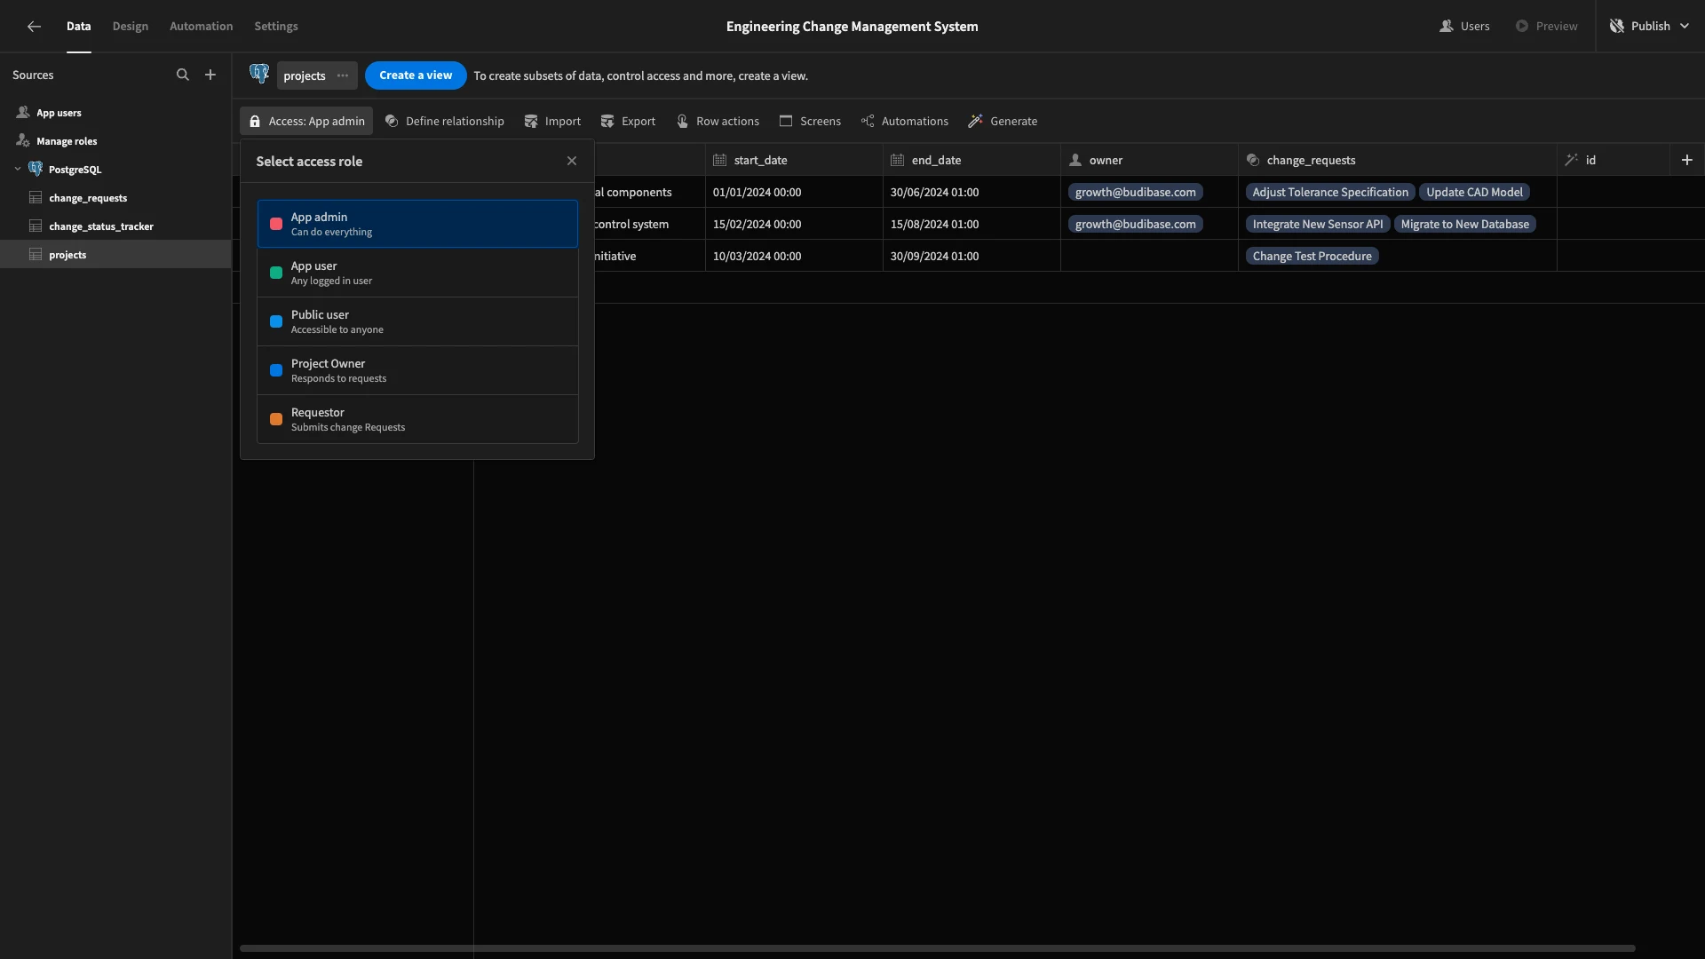Screen dimensions: 1705x959
Task: Open the change_status_tracker table
Action: tap(115, 226)
